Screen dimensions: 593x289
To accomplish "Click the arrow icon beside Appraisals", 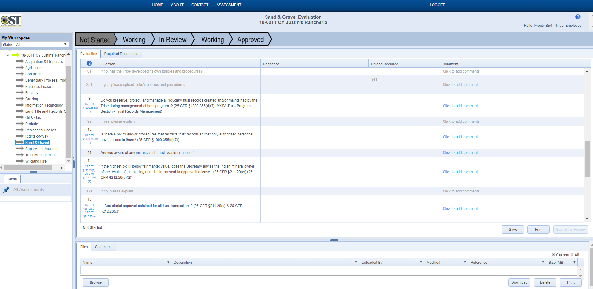I will pyautogui.click(x=20, y=74).
